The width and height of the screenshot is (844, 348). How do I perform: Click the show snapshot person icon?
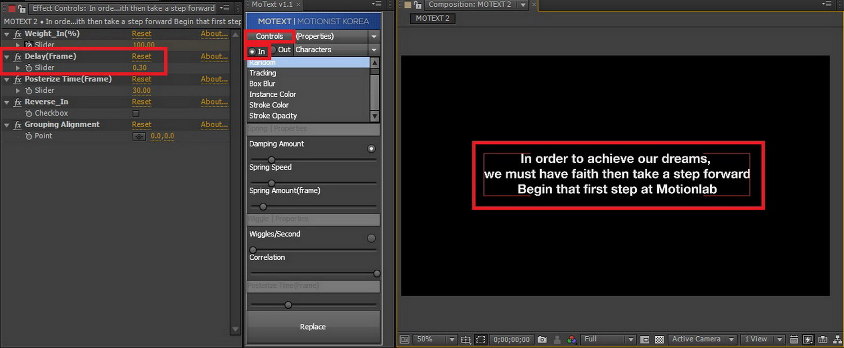click(557, 340)
